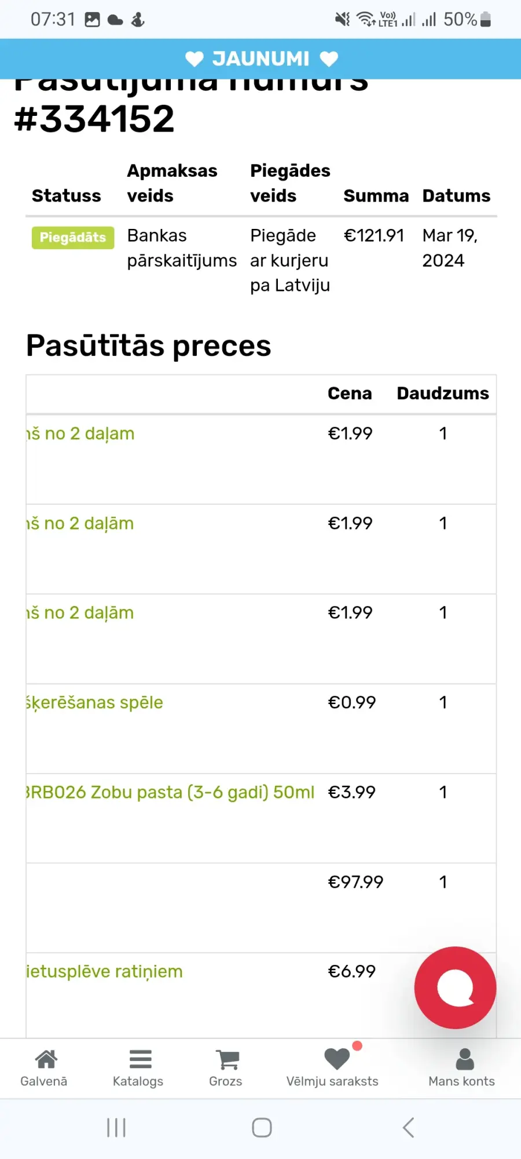Screen dimensions: 521x1159
Task: Tap the battery indicator in status bar
Action: (x=486, y=20)
